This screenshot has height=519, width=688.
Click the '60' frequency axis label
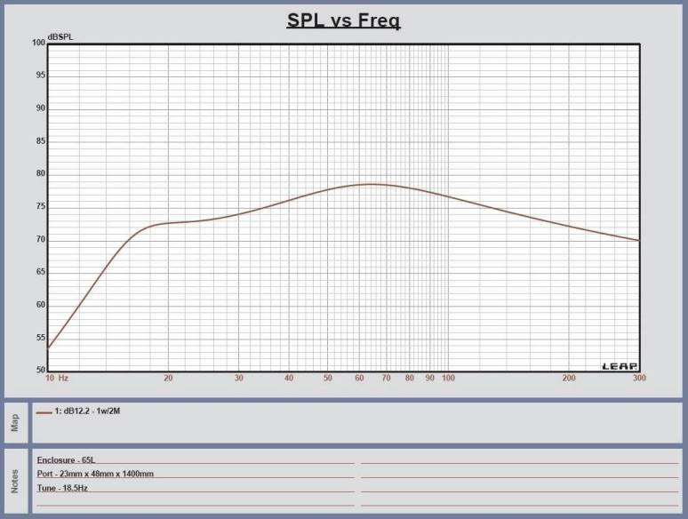359,378
